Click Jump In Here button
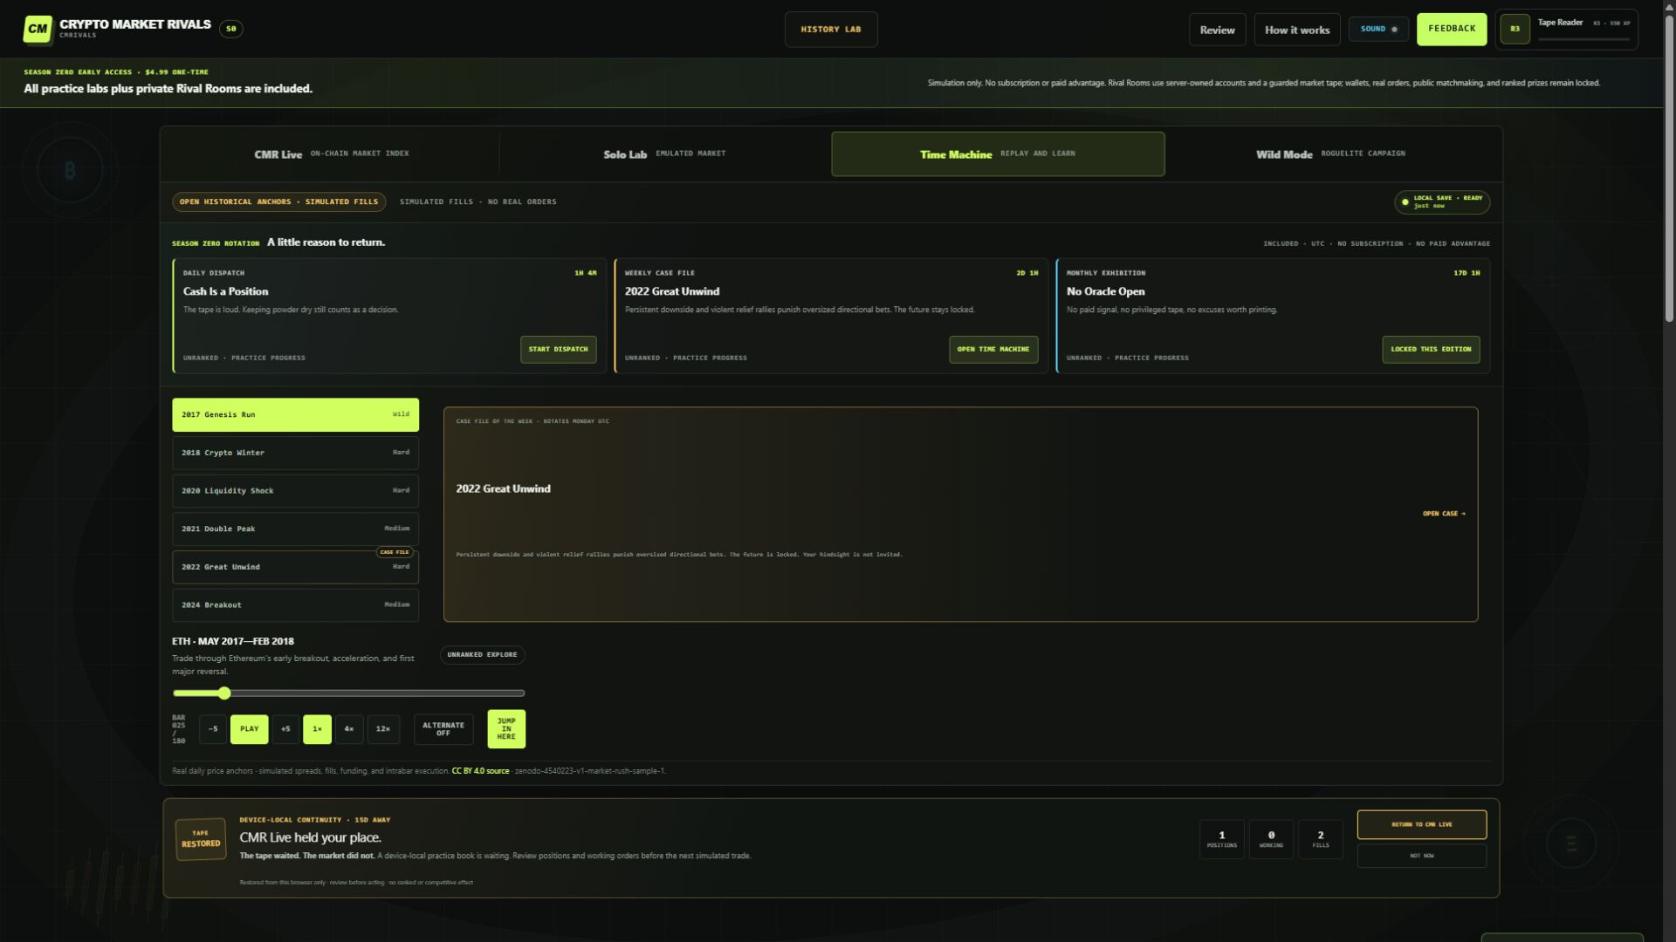 (x=506, y=729)
